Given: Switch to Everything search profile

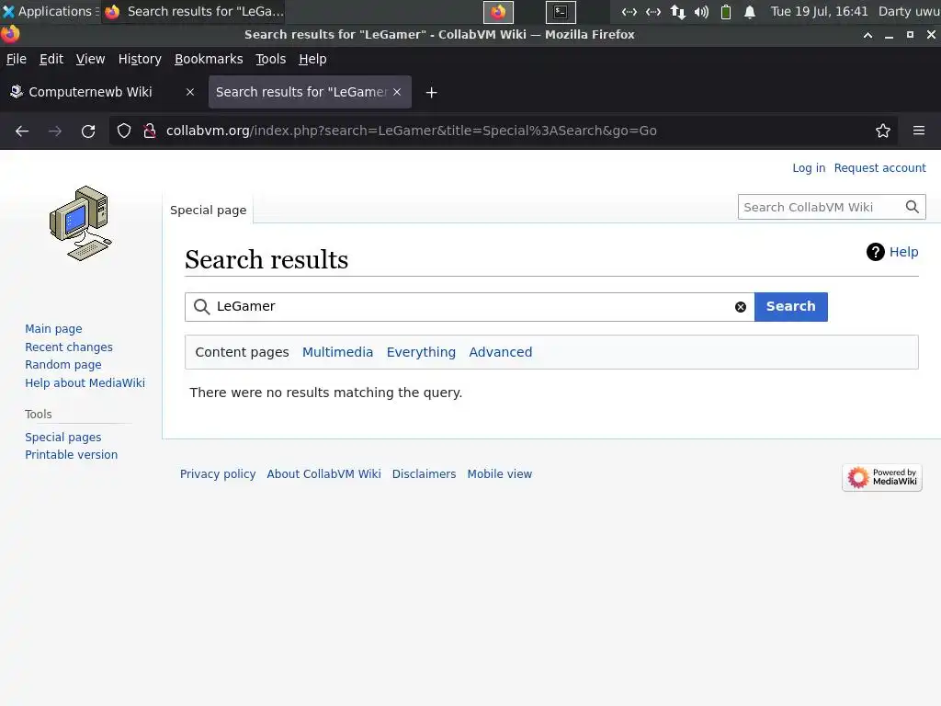Looking at the screenshot, I should [x=421, y=352].
